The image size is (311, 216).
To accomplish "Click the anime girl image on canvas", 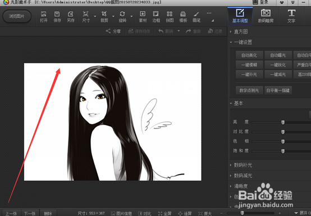I will (x=113, y=122).
